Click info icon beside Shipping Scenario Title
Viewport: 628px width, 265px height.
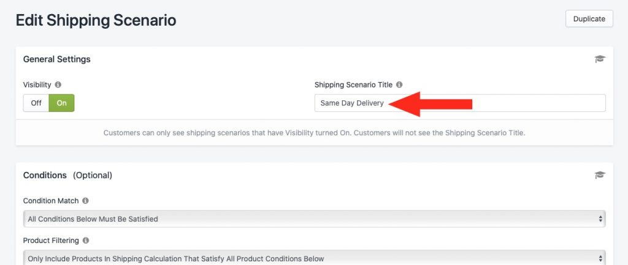click(x=399, y=84)
